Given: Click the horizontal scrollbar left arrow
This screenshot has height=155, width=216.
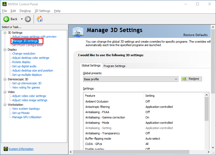Looking at the screenshot, I should (x=71, y=152).
